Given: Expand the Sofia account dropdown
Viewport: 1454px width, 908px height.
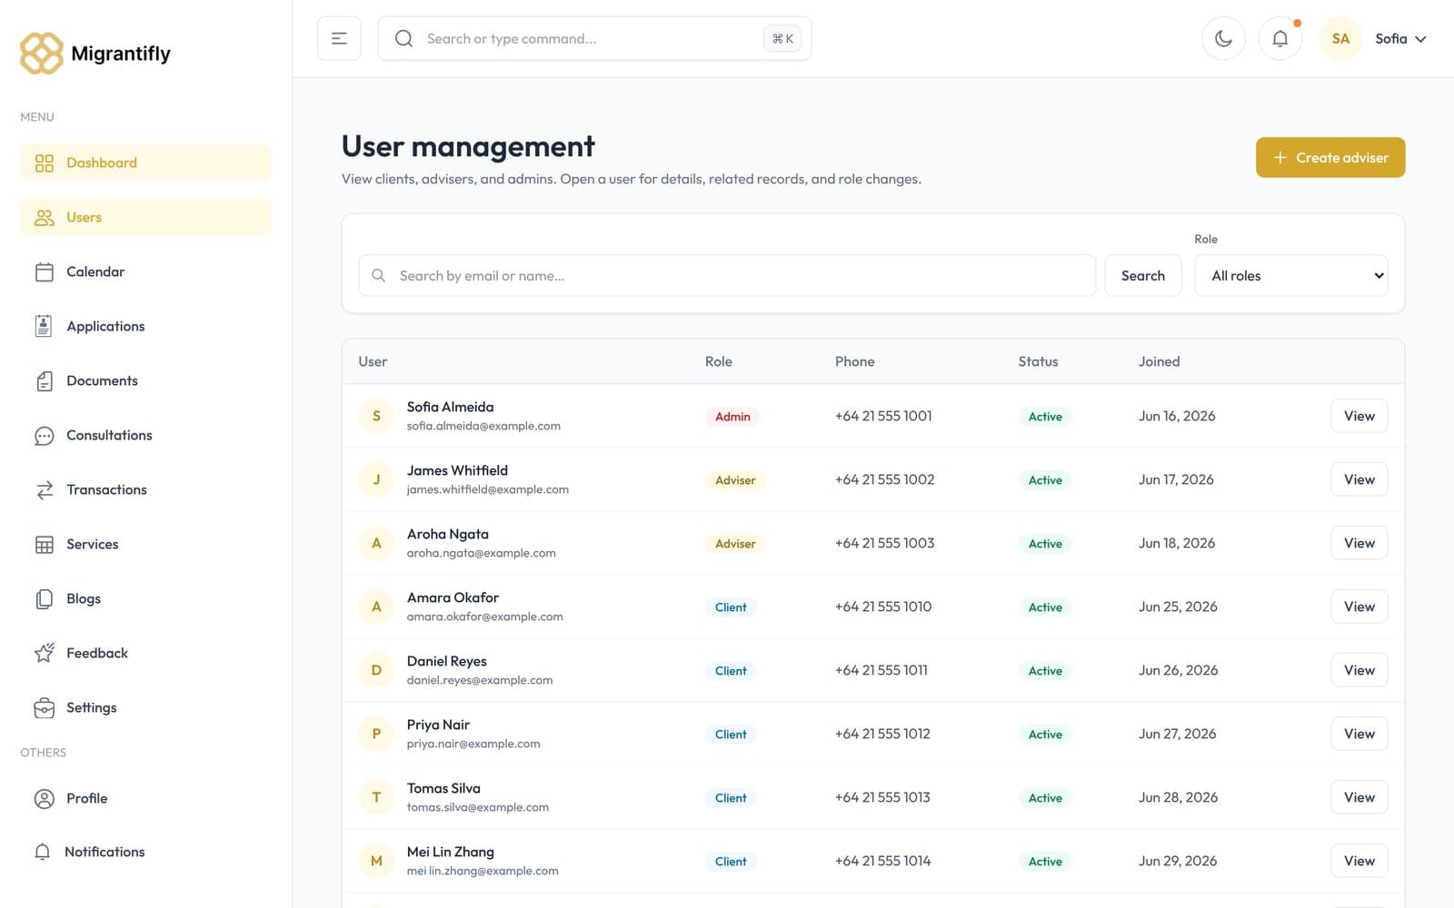Looking at the screenshot, I should point(1400,38).
